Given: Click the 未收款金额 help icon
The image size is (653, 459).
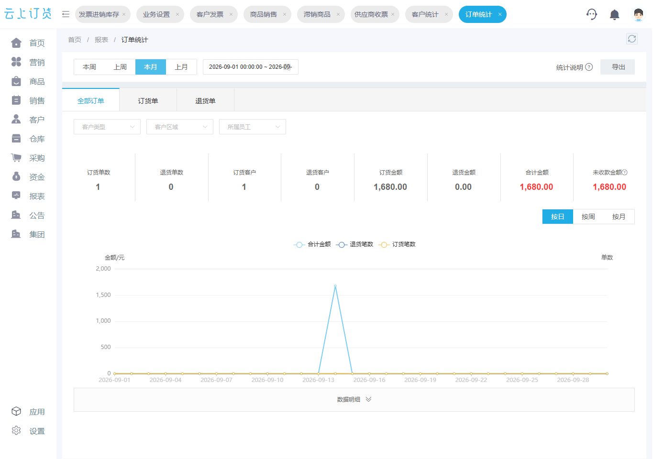Looking at the screenshot, I should coord(625,172).
